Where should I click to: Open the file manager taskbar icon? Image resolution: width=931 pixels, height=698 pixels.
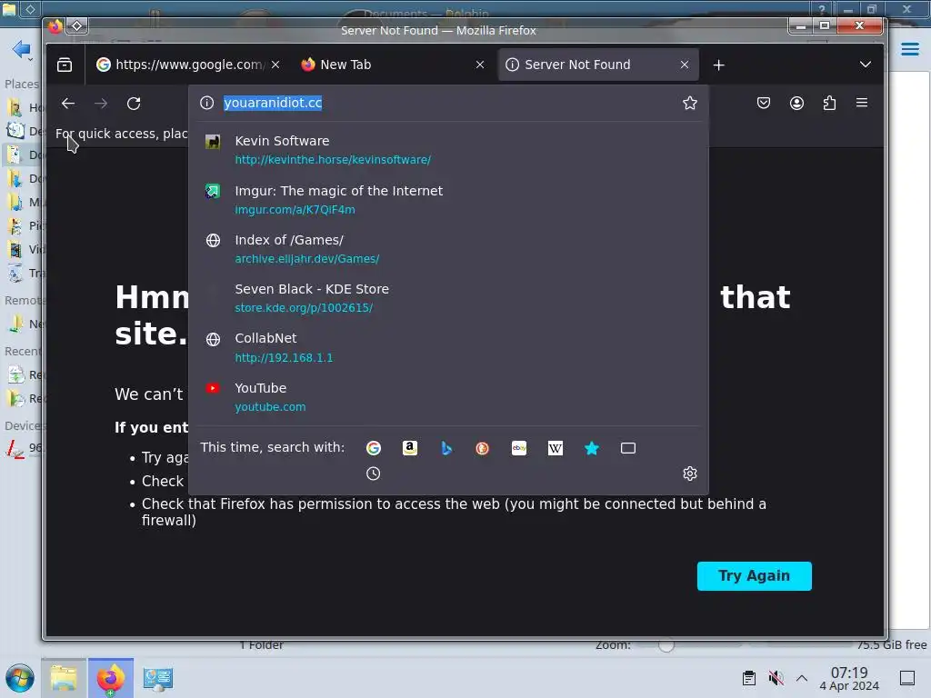(x=64, y=678)
